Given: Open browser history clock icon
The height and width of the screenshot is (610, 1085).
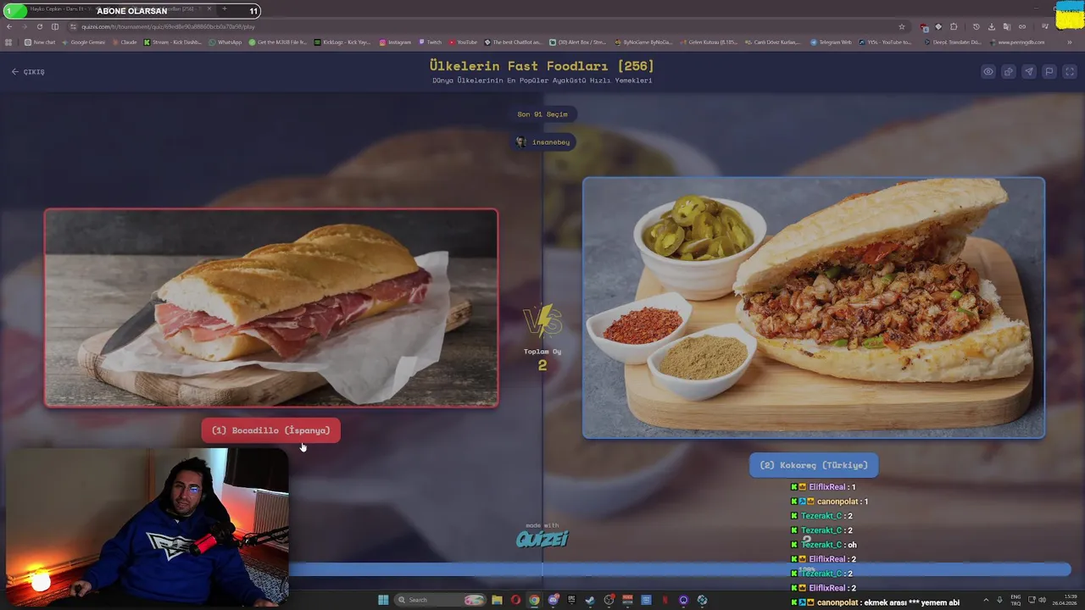Looking at the screenshot, I should pyautogui.click(x=976, y=26).
